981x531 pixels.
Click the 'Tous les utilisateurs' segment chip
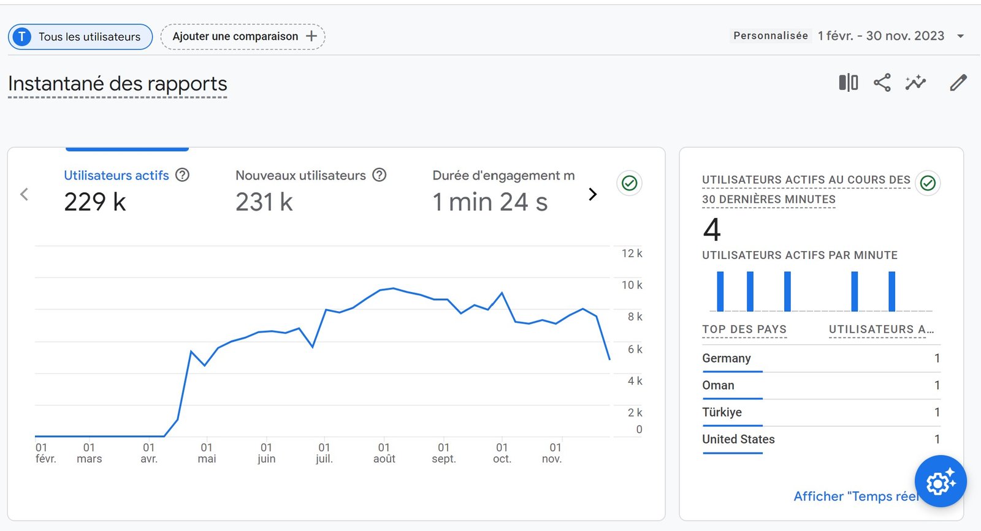pos(80,37)
